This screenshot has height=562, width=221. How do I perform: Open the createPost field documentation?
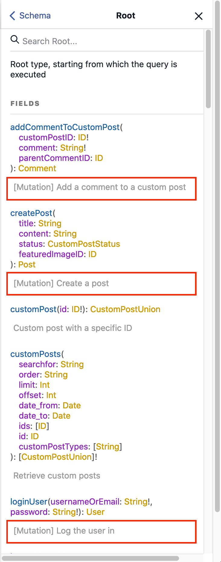coord(31,213)
